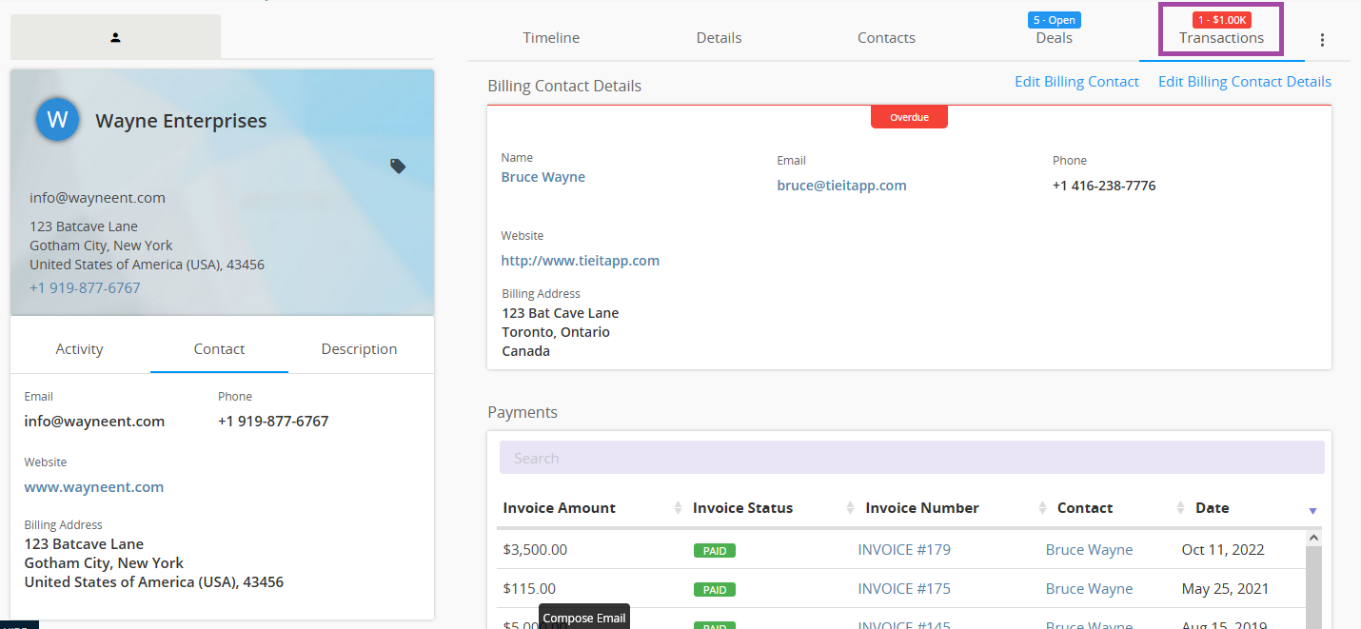Select the Contact tab in company card
The height and width of the screenshot is (629, 1361).
click(219, 349)
